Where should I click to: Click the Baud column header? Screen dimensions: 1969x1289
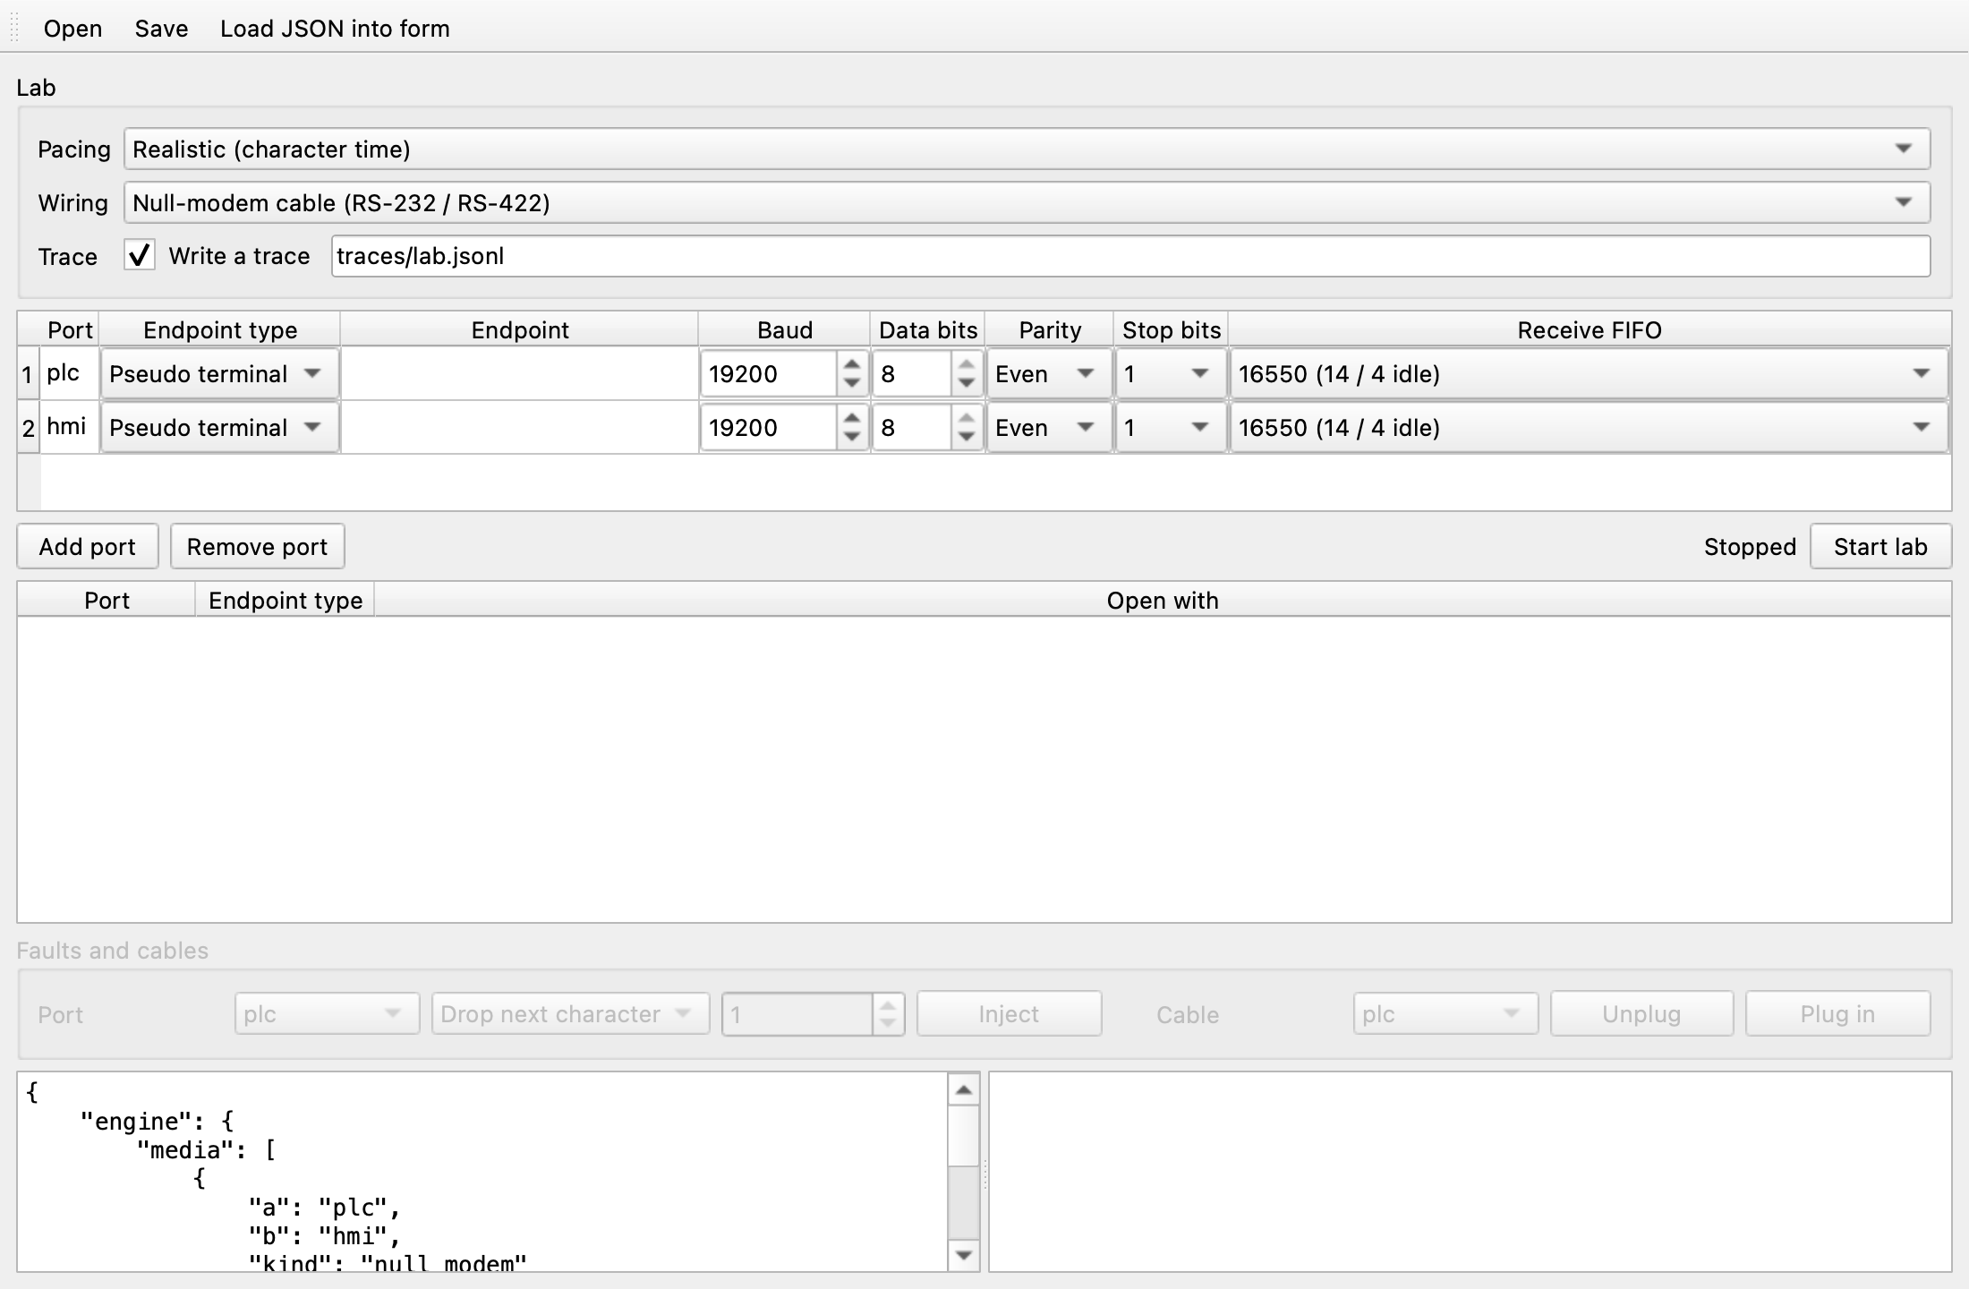(x=784, y=329)
